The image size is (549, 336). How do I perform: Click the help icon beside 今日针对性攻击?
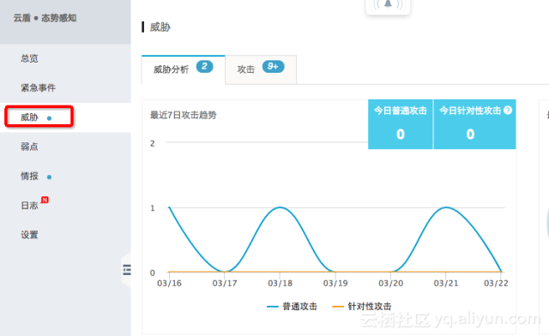[508, 111]
